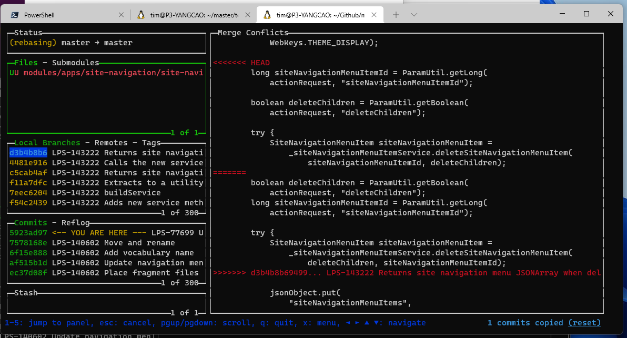Click Linux penguin icon on ~/Github tab
Viewport: 627px width, 338px height.
[267, 15]
